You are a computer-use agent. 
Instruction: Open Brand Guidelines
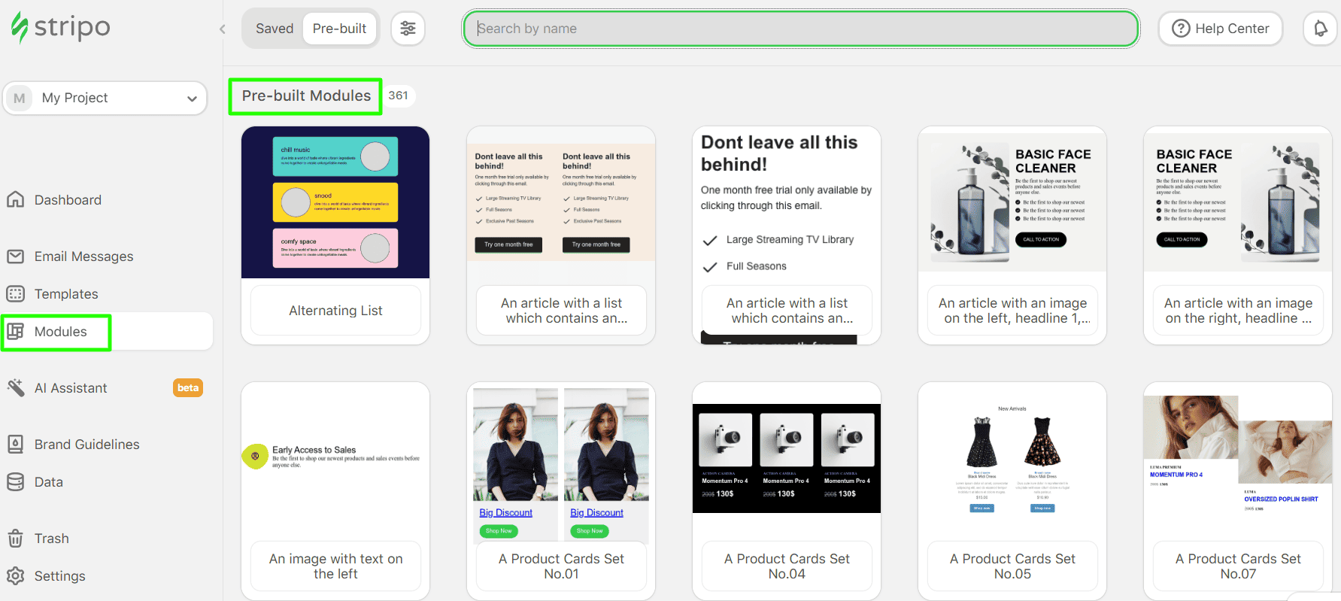coord(87,445)
